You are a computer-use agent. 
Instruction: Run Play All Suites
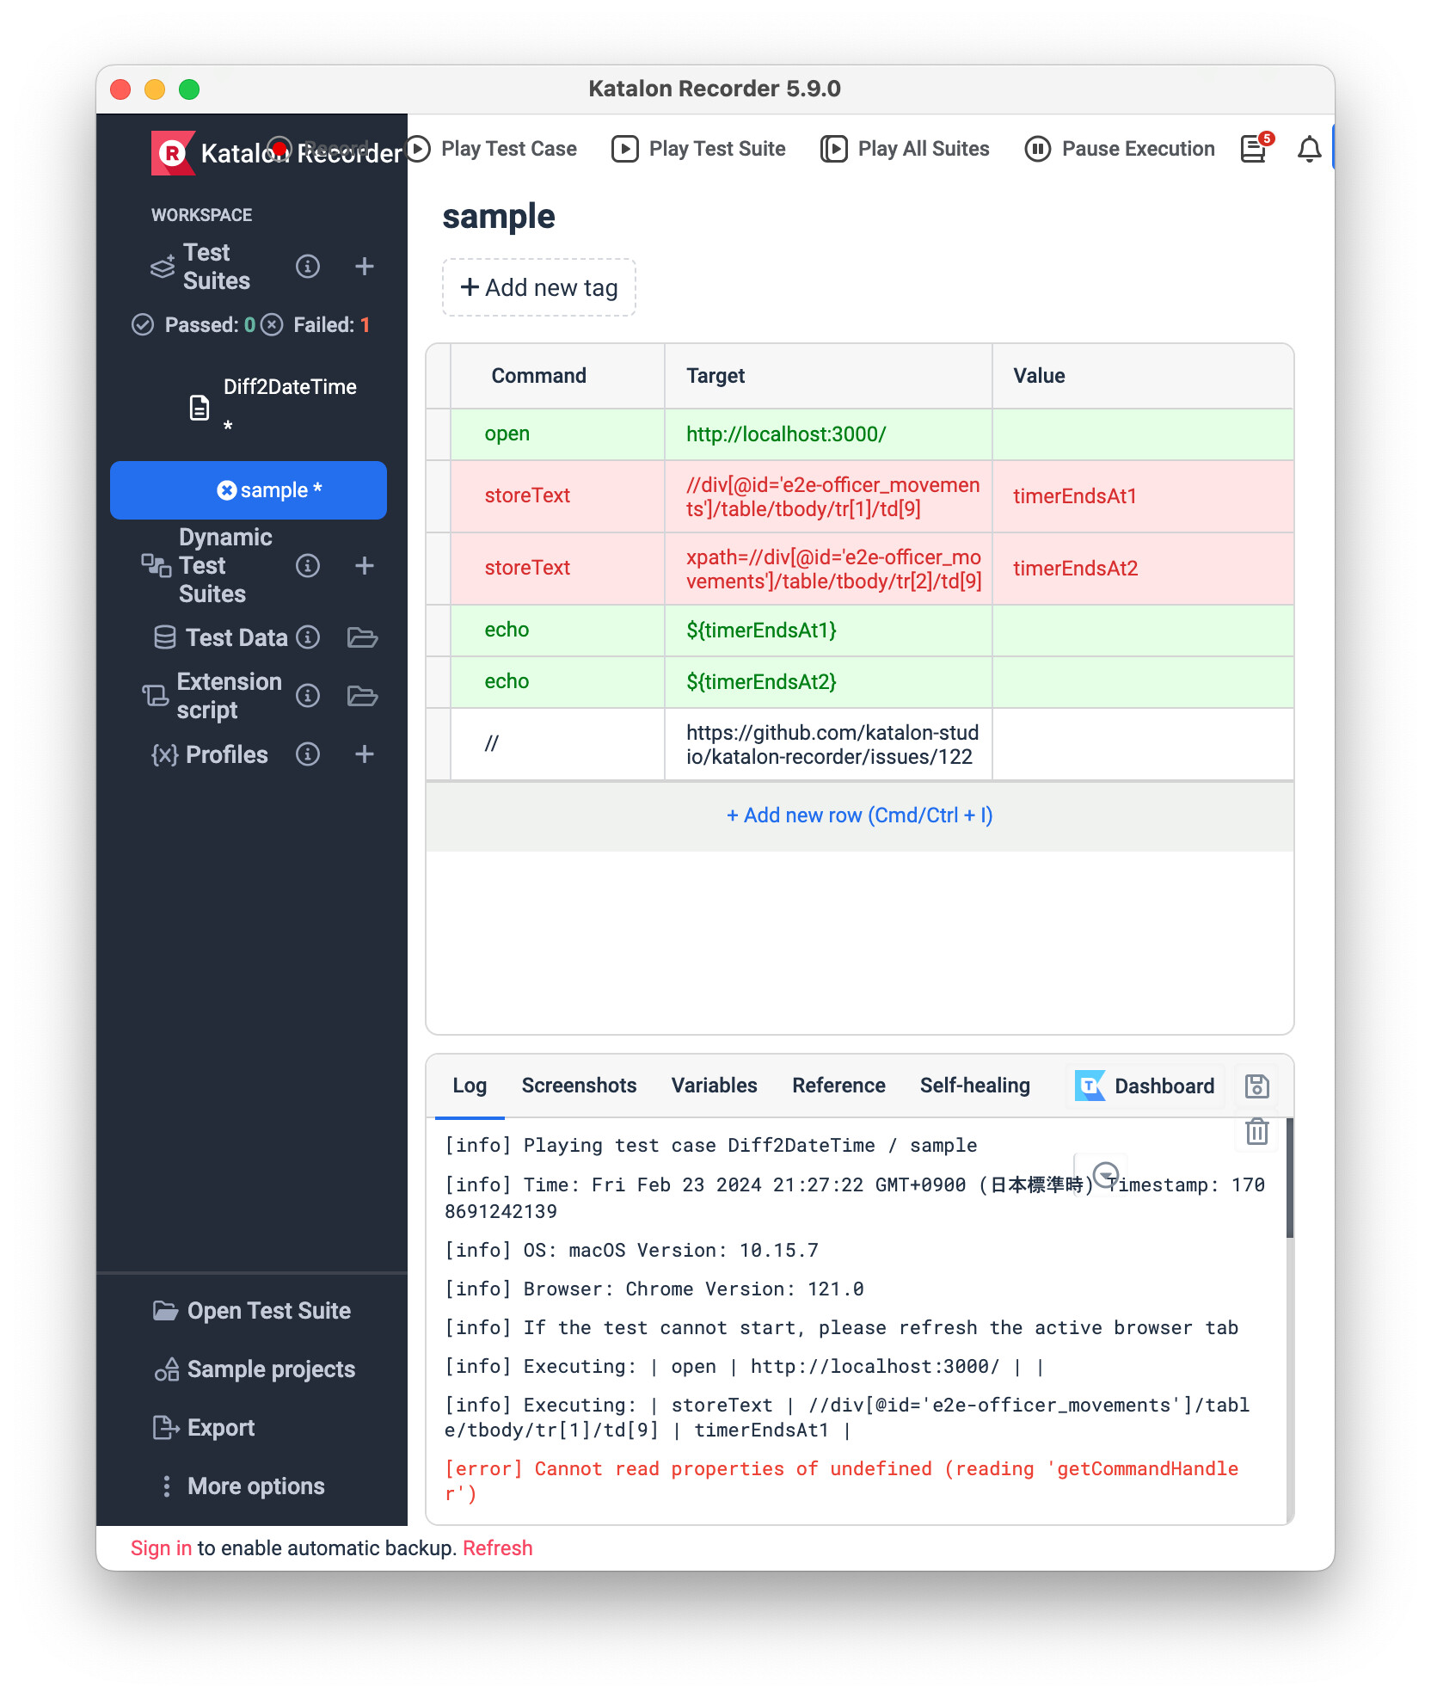click(905, 149)
